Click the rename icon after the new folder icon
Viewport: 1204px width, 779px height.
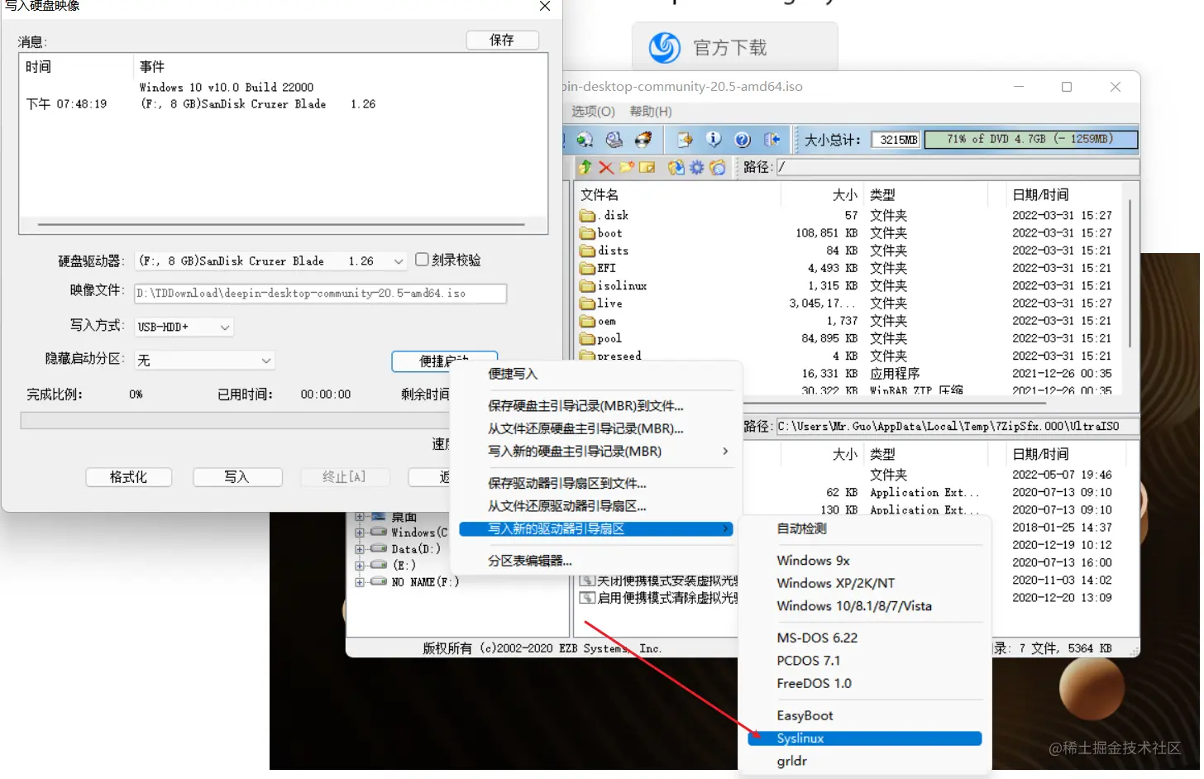click(647, 167)
